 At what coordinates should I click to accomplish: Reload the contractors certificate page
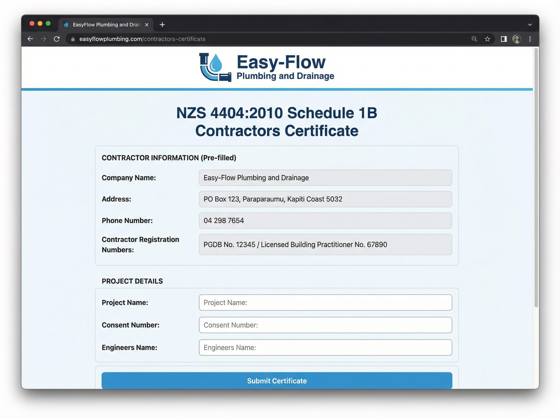tap(57, 39)
